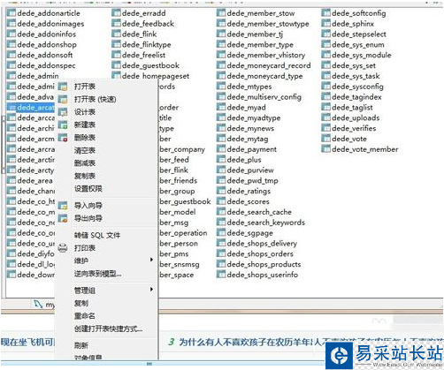
Task: Click the Open Table icon in context menu
Action: (x=63, y=87)
